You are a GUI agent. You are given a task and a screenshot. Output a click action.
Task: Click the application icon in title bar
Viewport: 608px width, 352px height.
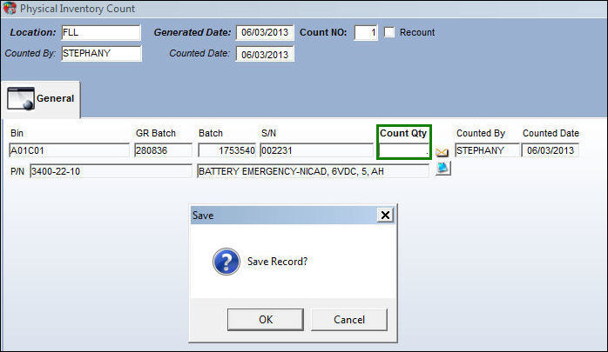click(10, 8)
